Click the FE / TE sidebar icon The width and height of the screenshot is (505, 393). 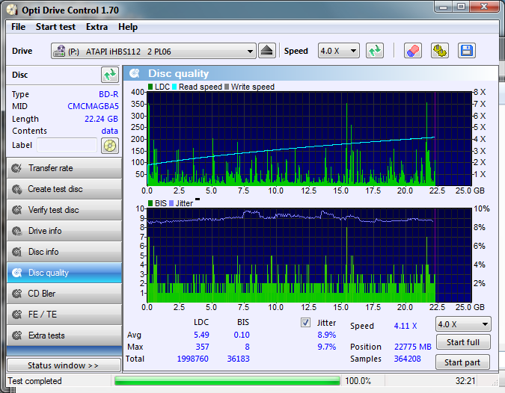pyautogui.click(x=16, y=315)
